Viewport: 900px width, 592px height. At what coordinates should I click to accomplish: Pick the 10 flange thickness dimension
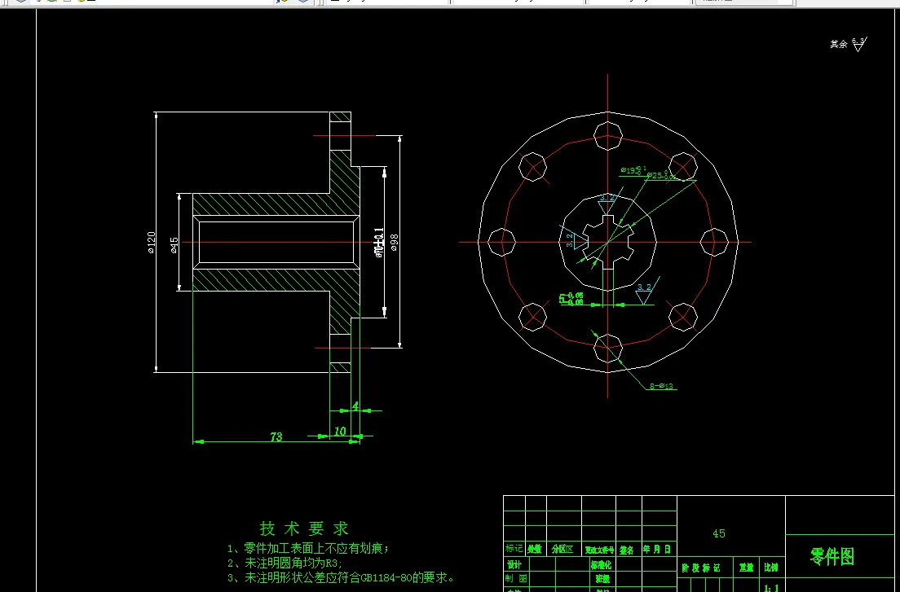(340, 432)
